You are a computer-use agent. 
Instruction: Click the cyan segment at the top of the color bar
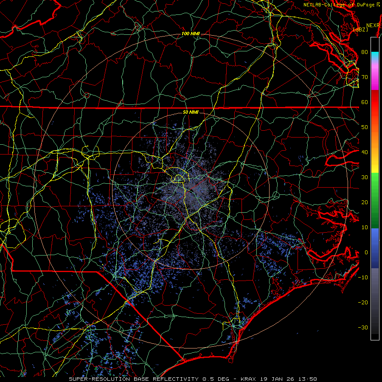(375, 56)
